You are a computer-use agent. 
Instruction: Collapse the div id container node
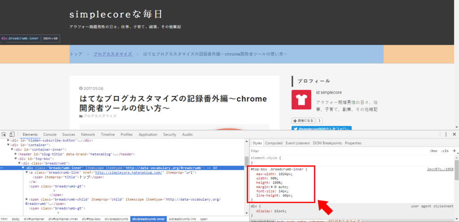[x=9, y=145]
